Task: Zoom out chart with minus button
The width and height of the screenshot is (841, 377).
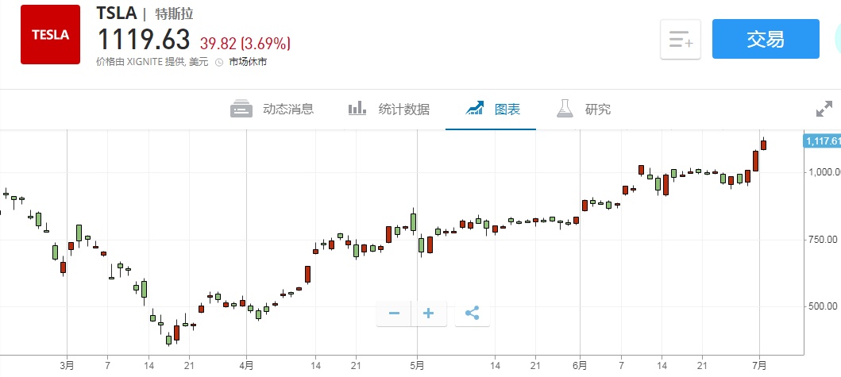Action: point(394,314)
